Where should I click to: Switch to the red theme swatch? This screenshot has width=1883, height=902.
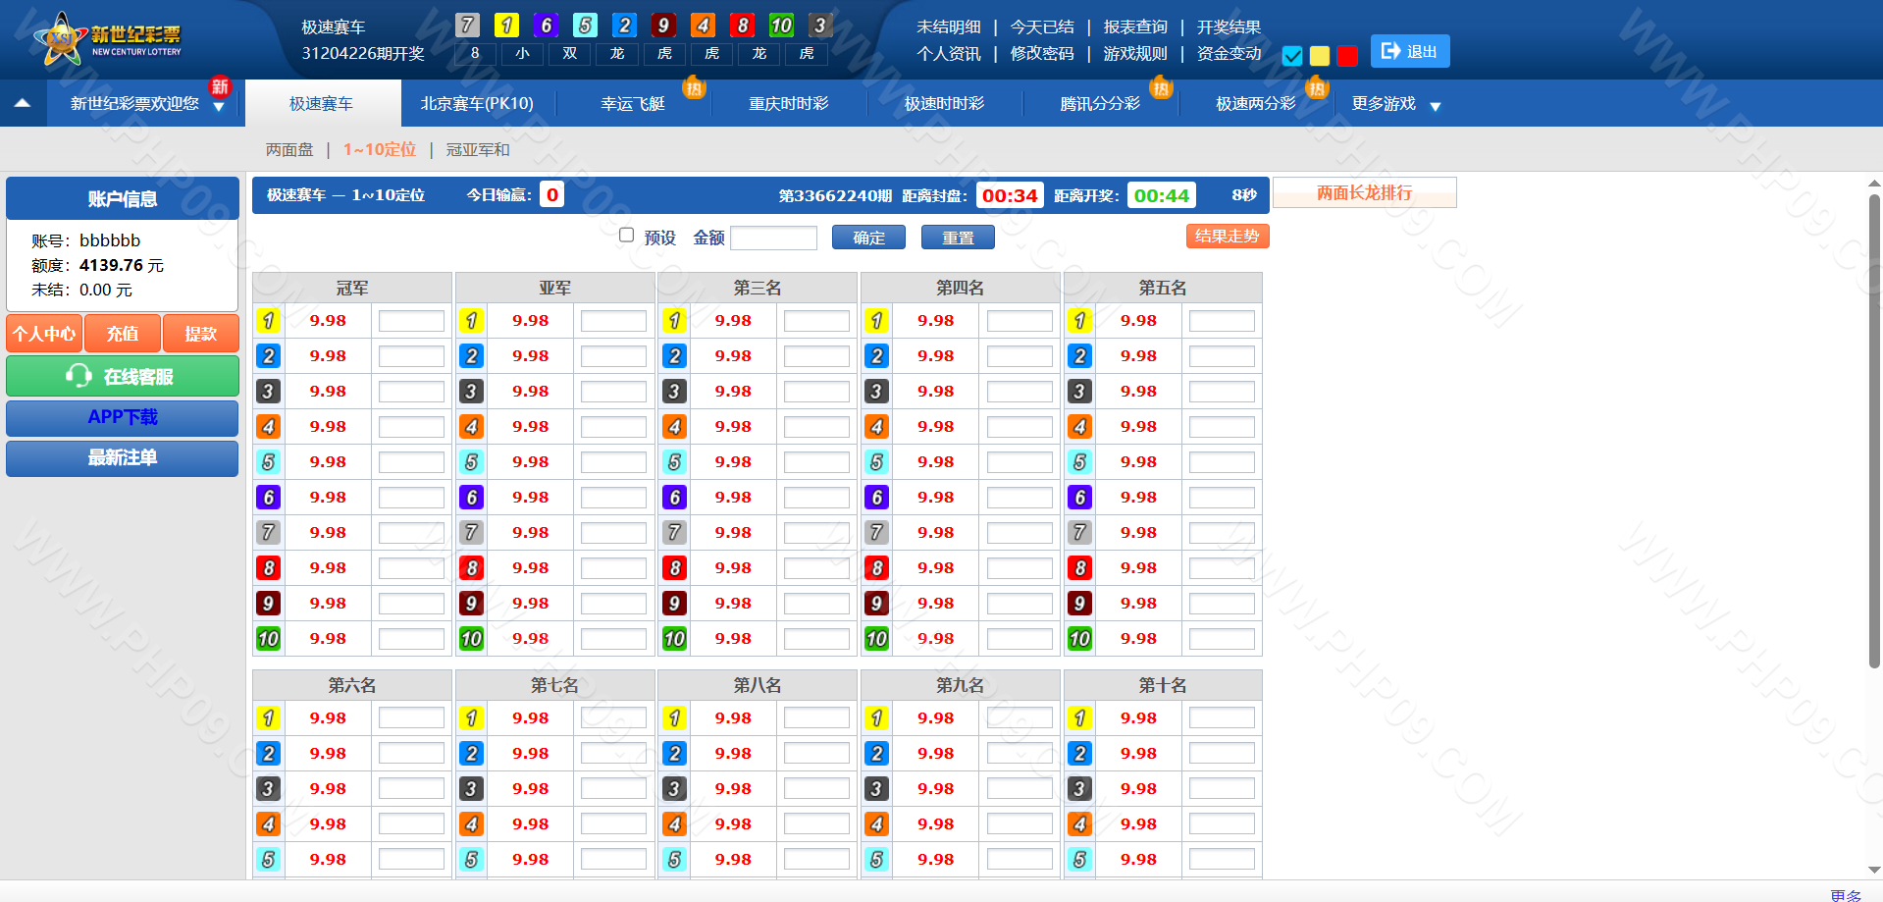click(1347, 56)
